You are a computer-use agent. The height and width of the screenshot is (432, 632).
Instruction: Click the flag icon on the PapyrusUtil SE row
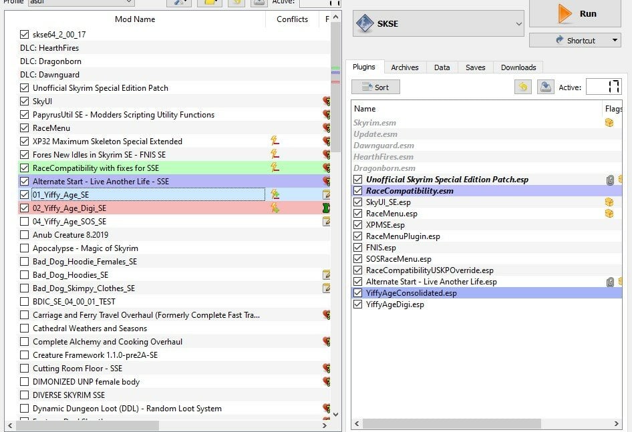[x=327, y=114]
